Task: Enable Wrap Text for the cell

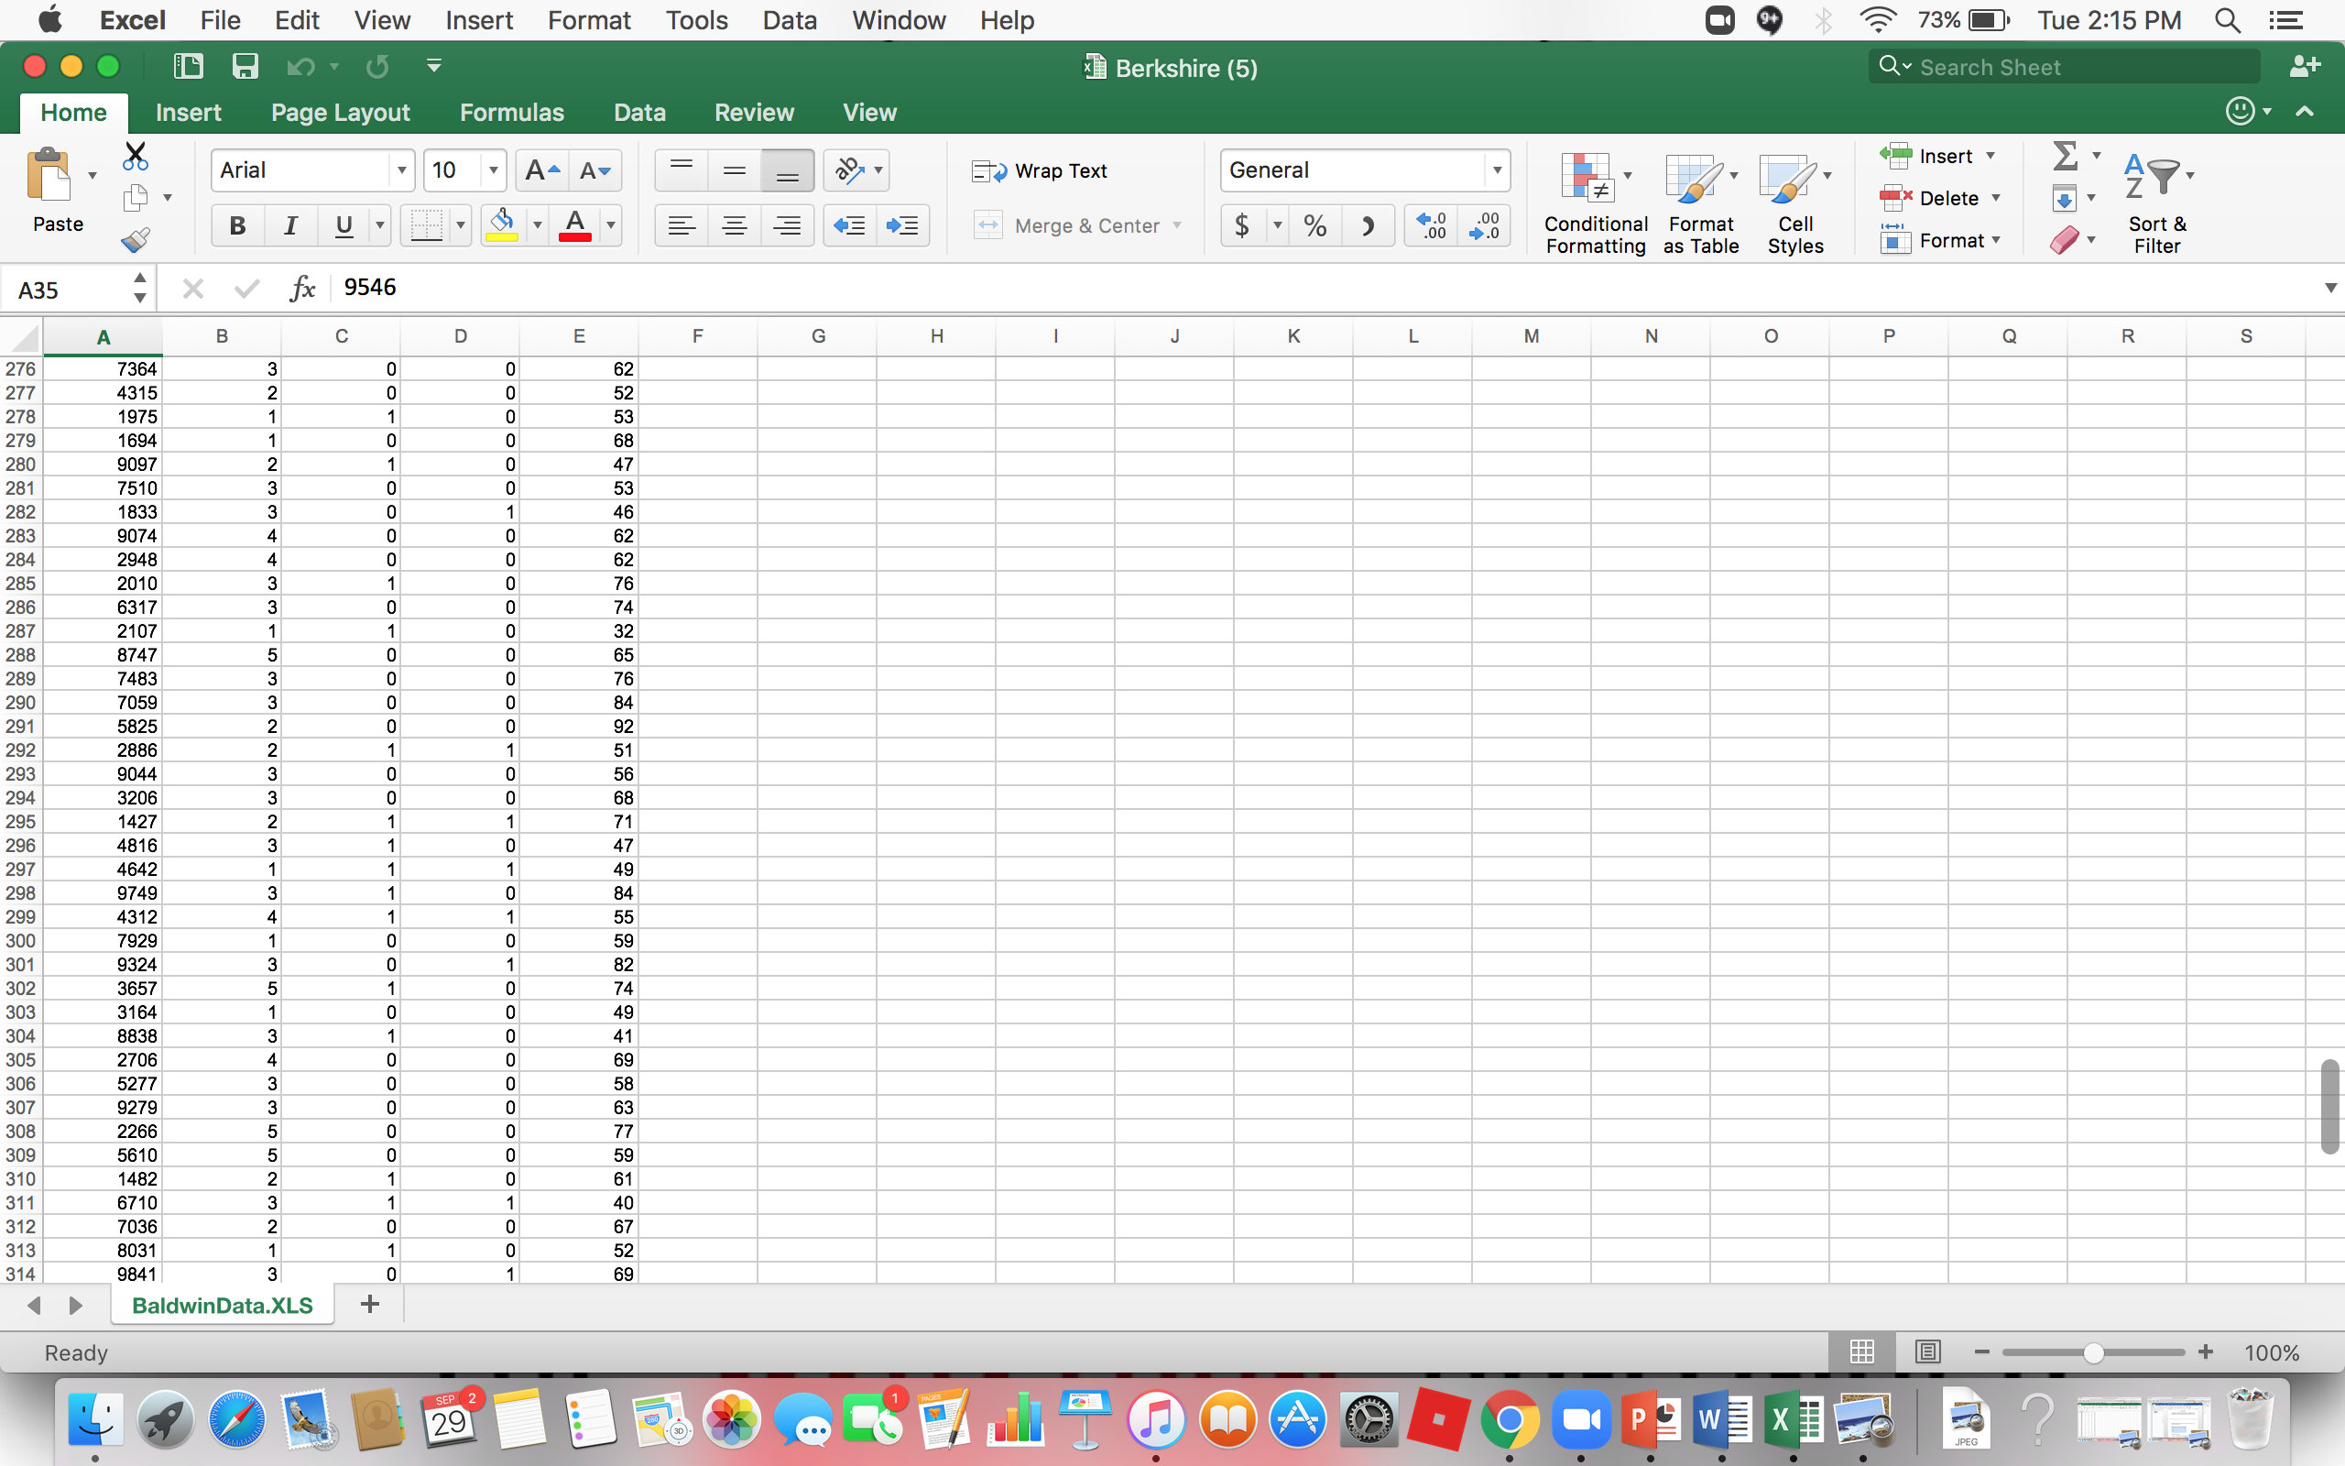Action: 1041,170
